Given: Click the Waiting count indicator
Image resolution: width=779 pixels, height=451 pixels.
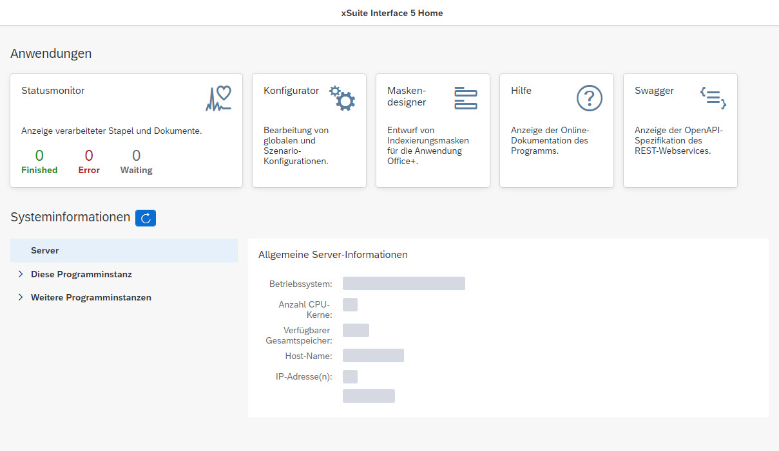Looking at the screenshot, I should tap(136, 156).
